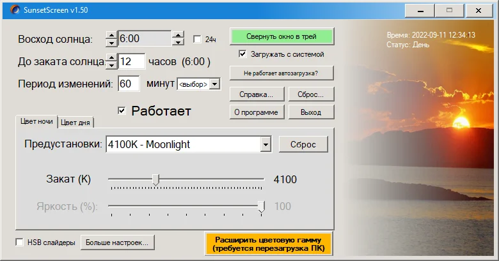Click the SunsetScreen title bar app icon
Screen dimensions: 499x261
(x=15, y=10)
